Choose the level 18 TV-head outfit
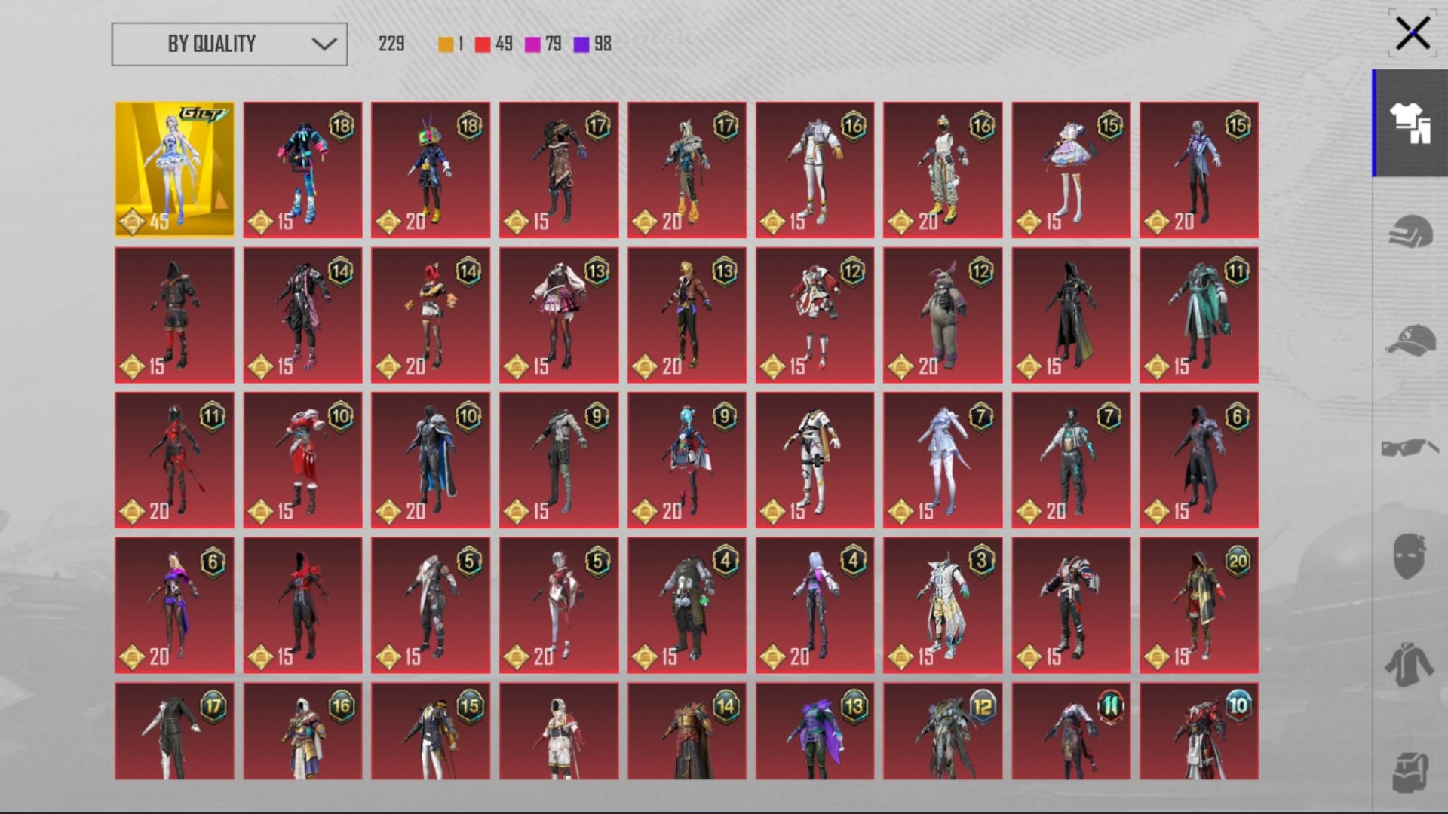This screenshot has height=814, width=1448. 431,170
